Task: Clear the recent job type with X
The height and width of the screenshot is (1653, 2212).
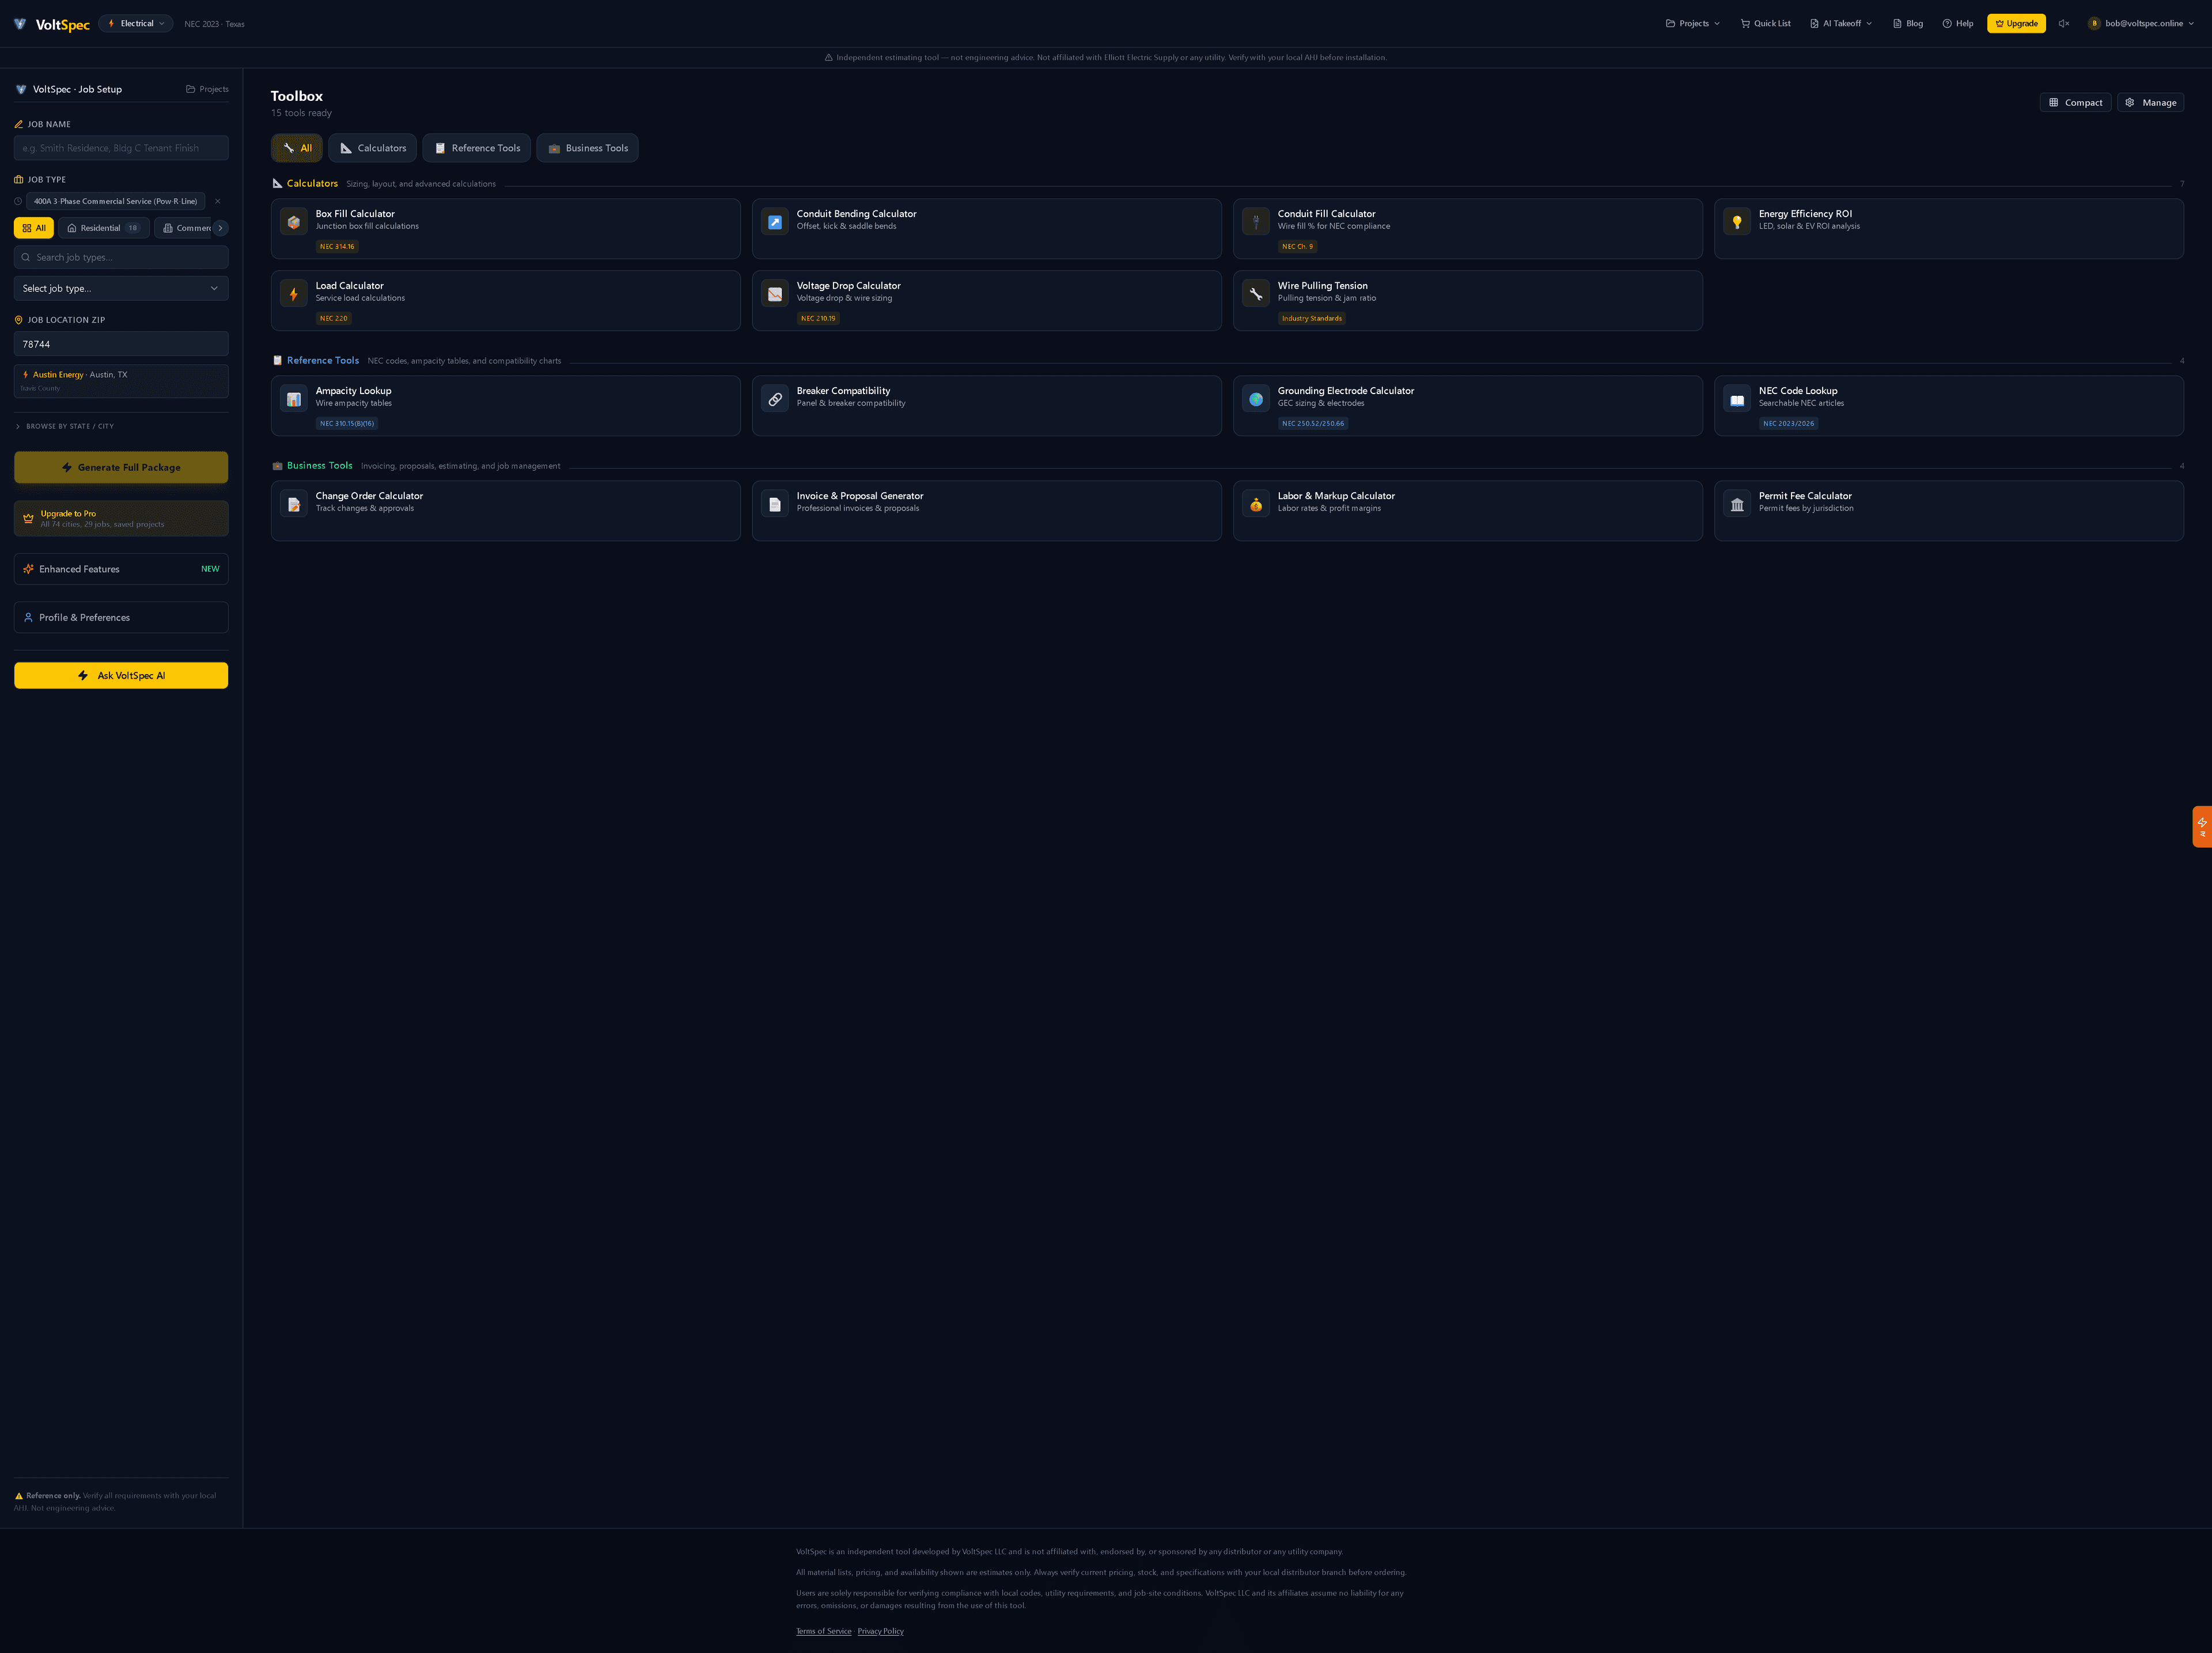Action: click(x=218, y=201)
